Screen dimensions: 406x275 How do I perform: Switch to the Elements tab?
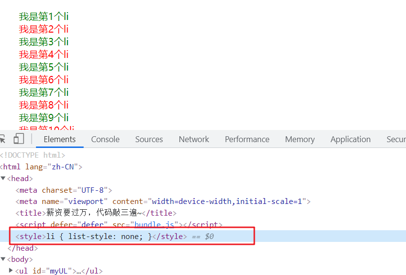[x=59, y=139]
